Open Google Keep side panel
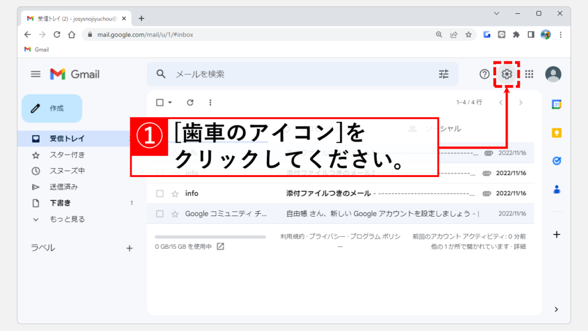The width and height of the screenshot is (588, 331). [556, 133]
